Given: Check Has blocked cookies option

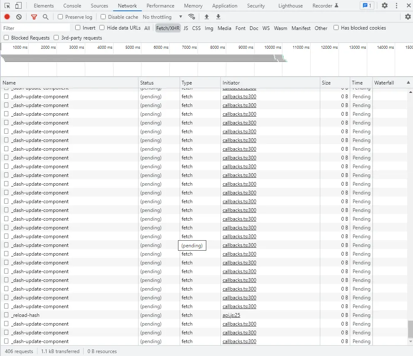Looking at the screenshot, I should click(336, 27).
